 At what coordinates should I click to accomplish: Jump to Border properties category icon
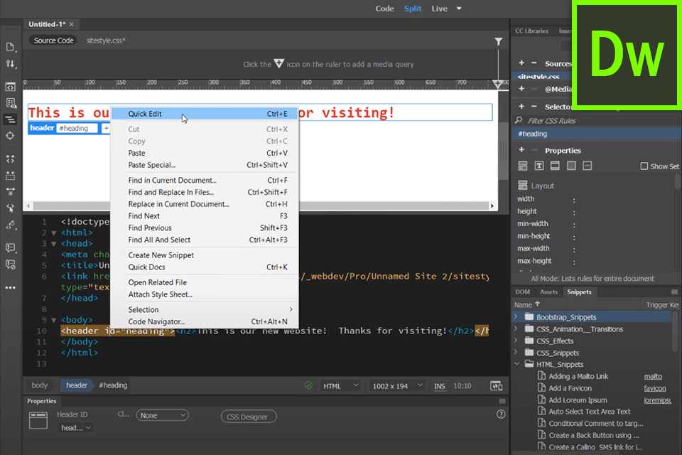coord(555,166)
